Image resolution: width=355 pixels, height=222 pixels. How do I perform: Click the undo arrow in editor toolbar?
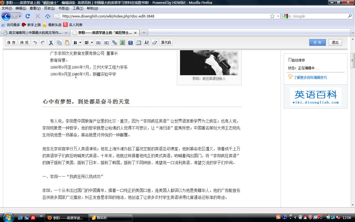[x=35, y=42]
